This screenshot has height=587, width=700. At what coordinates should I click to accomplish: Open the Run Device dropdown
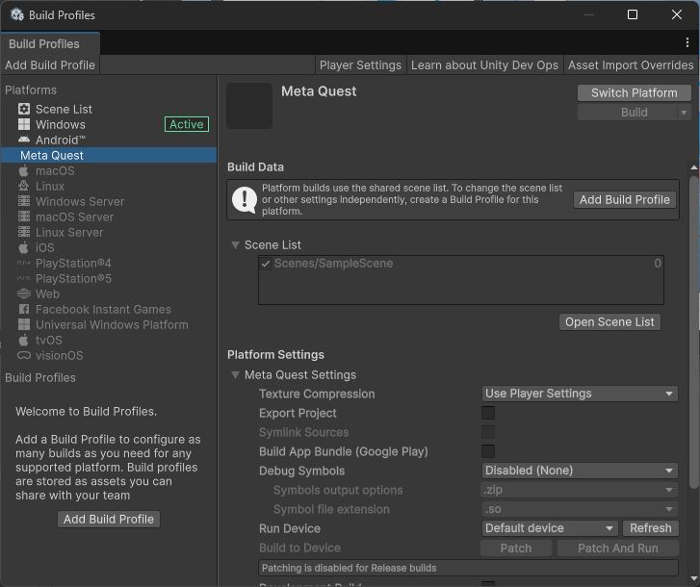click(x=550, y=528)
